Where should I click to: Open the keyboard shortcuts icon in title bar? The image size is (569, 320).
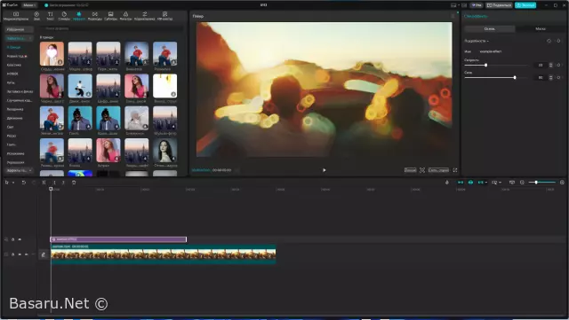pos(464,5)
